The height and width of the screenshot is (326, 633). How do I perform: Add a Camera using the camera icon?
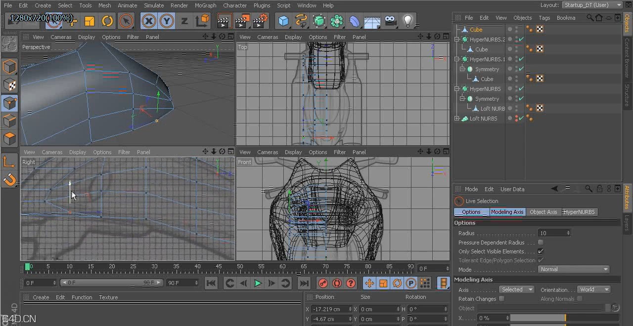[x=390, y=21]
